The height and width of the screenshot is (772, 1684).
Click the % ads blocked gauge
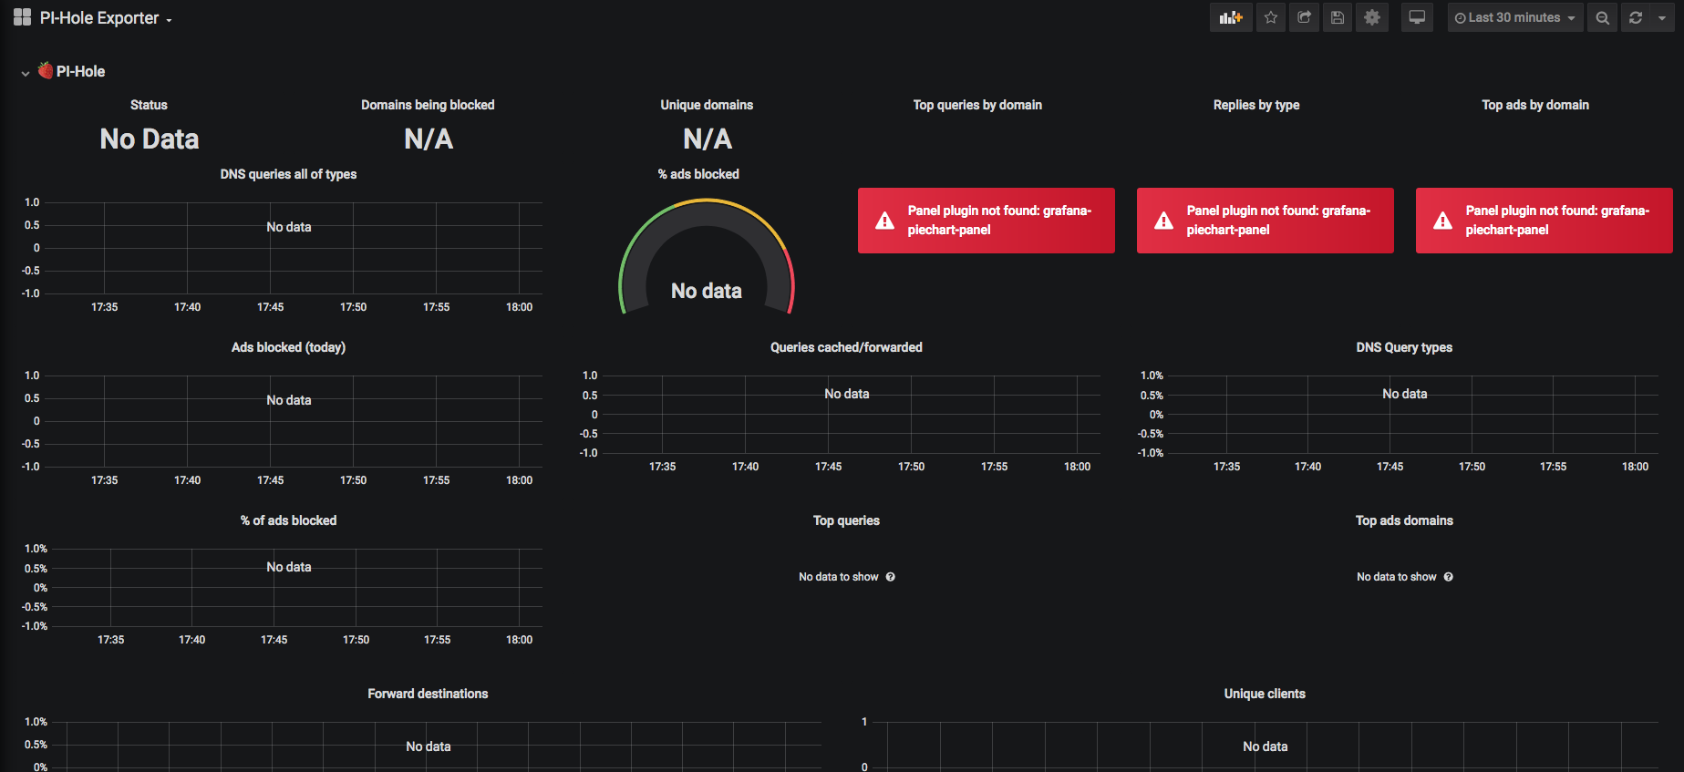(707, 257)
